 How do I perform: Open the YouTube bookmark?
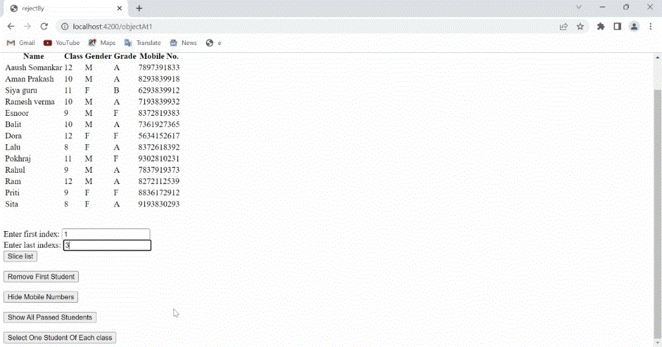pyautogui.click(x=62, y=42)
